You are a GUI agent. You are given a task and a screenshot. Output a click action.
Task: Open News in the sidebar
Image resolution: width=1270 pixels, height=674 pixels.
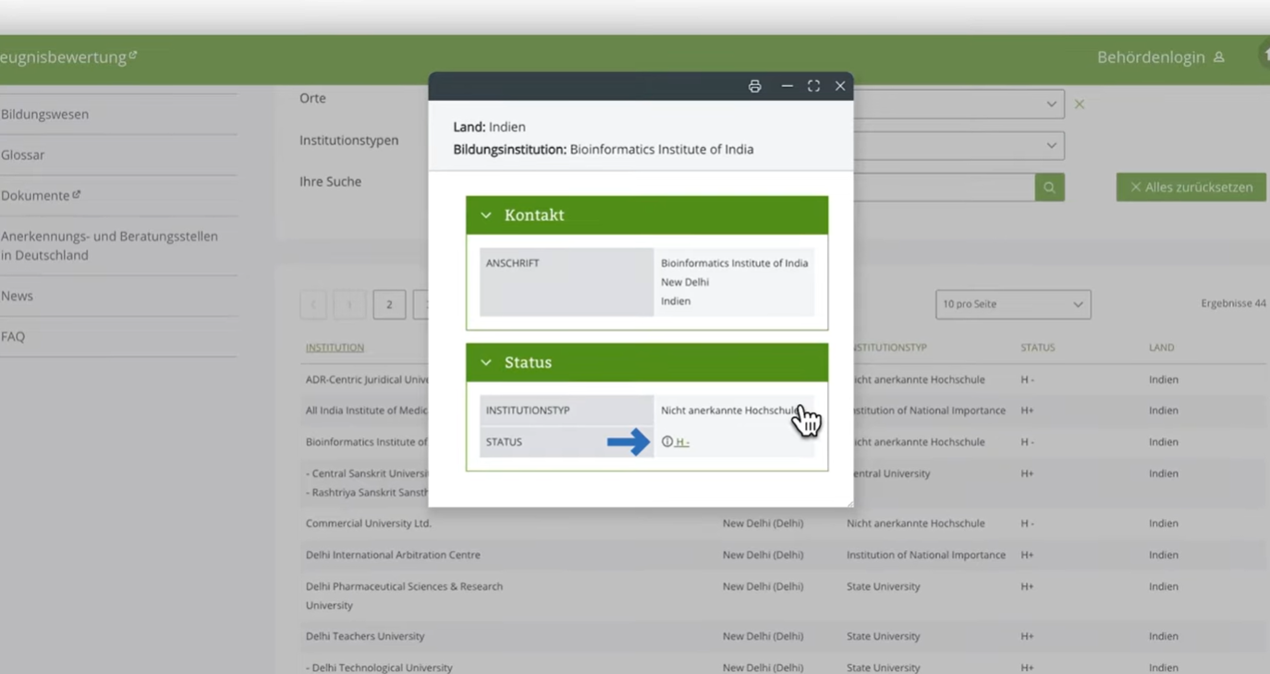(x=17, y=296)
